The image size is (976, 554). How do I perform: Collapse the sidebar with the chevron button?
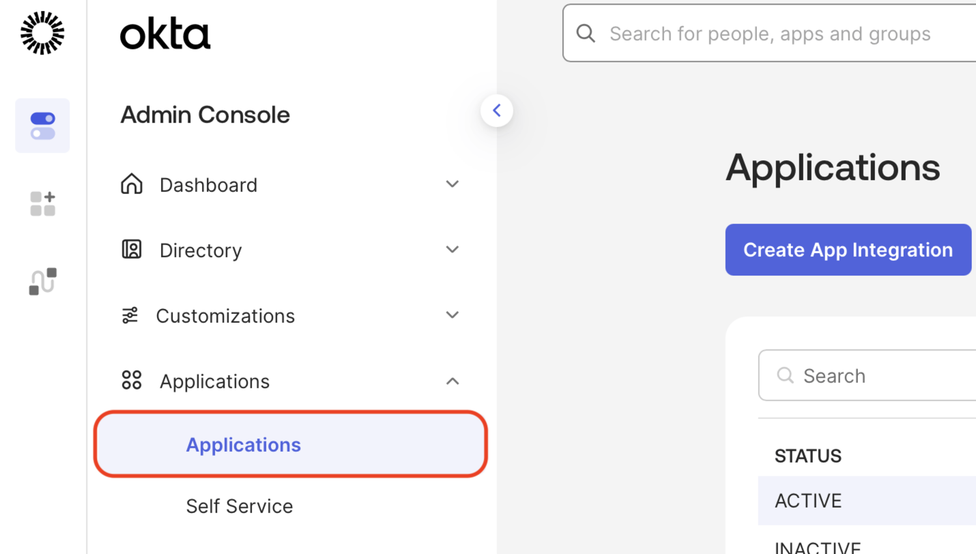(x=497, y=110)
